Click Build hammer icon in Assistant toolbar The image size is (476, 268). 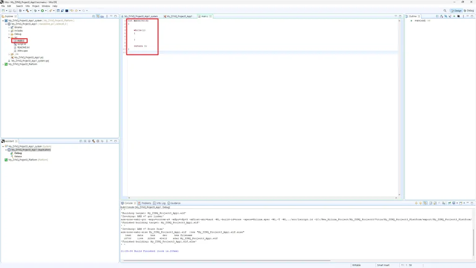point(93,141)
